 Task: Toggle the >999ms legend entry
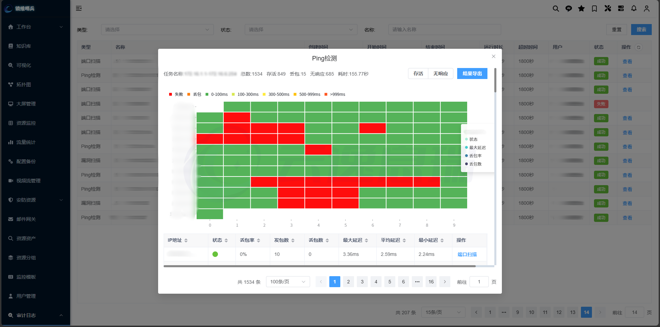tap(335, 94)
